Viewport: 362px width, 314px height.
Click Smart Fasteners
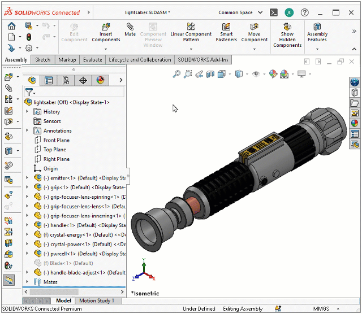[x=226, y=33]
